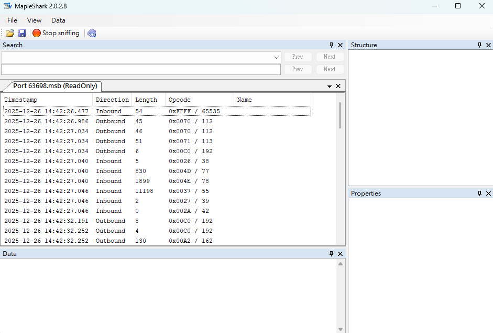Click the packet list vertical scrollbar

(340, 170)
